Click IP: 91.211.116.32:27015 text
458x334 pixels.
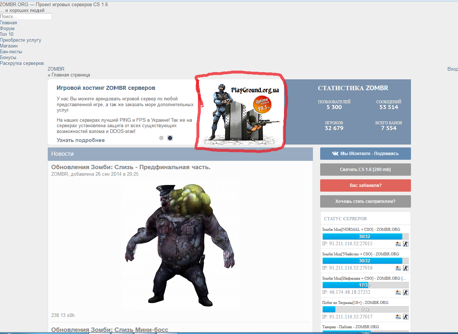coord(347,244)
